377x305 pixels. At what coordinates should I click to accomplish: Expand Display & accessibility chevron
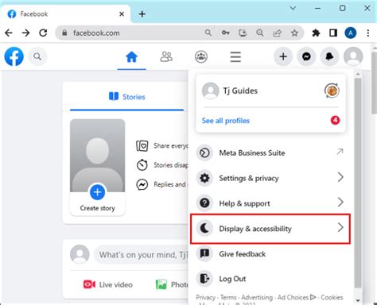340,227
